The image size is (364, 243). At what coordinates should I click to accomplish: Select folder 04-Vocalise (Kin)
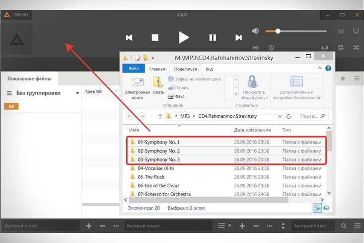click(156, 168)
